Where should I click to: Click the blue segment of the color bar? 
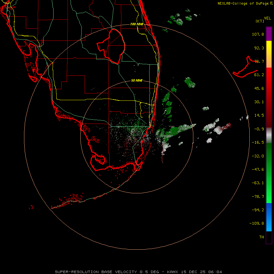(x=269, y=217)
